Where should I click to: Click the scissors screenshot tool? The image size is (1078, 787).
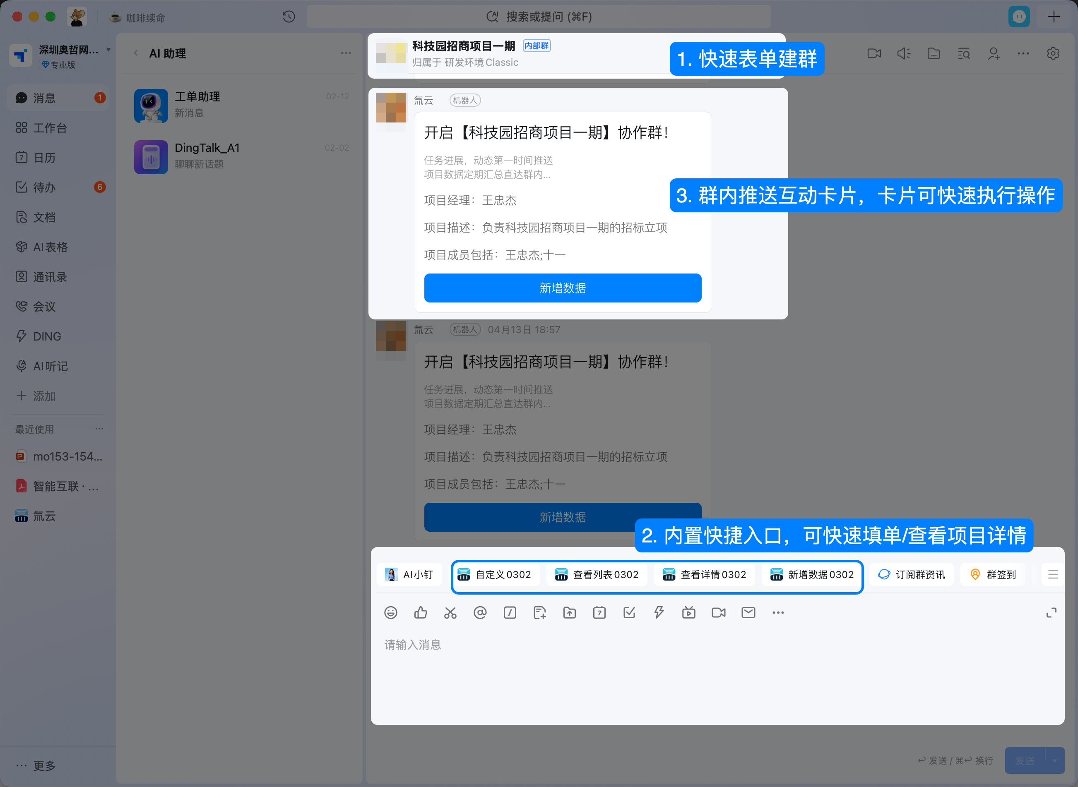click(x=450, y=613)
